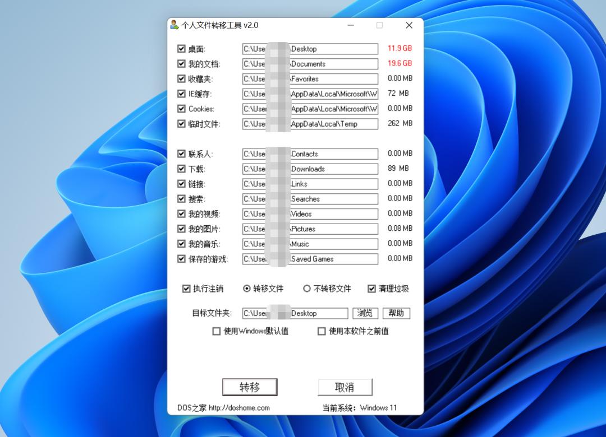
Task: Uncheck the 下载 (Downloads) checkbox
Action: [x=181, y=169]
